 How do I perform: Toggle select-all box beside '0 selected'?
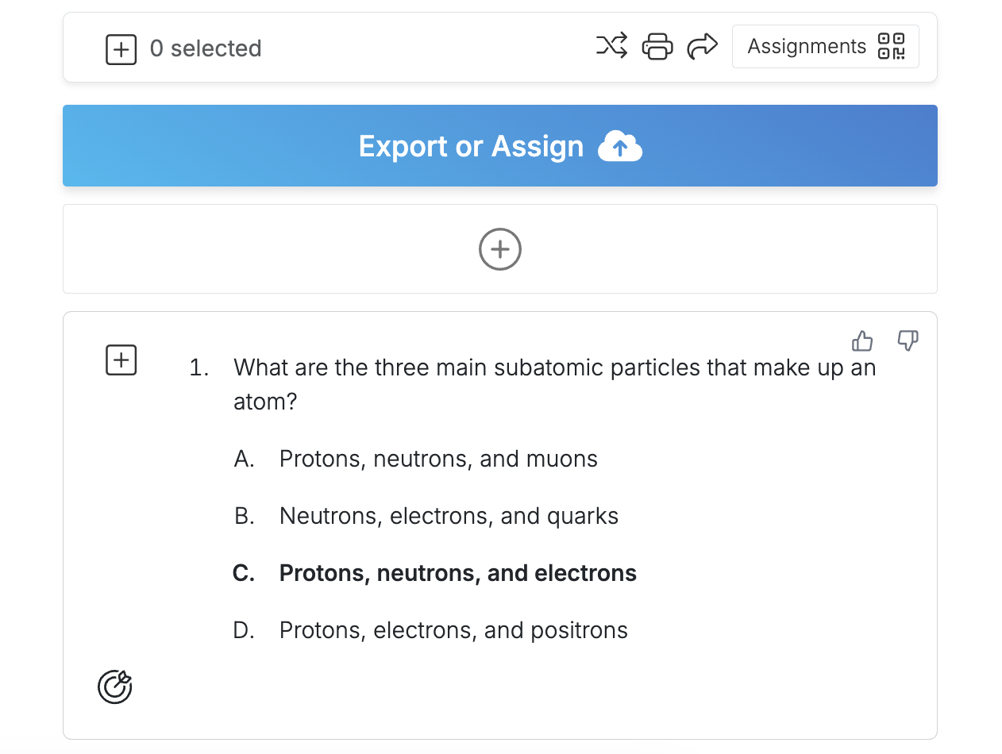coord(121,49)
